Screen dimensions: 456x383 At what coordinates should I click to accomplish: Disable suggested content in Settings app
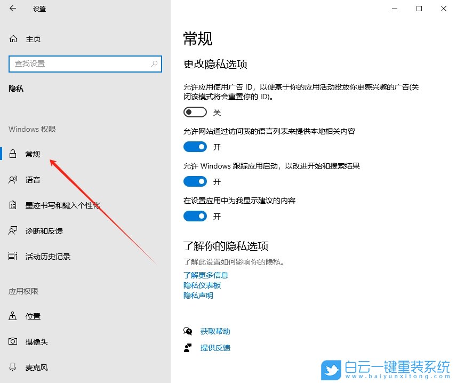coord(195,216)
